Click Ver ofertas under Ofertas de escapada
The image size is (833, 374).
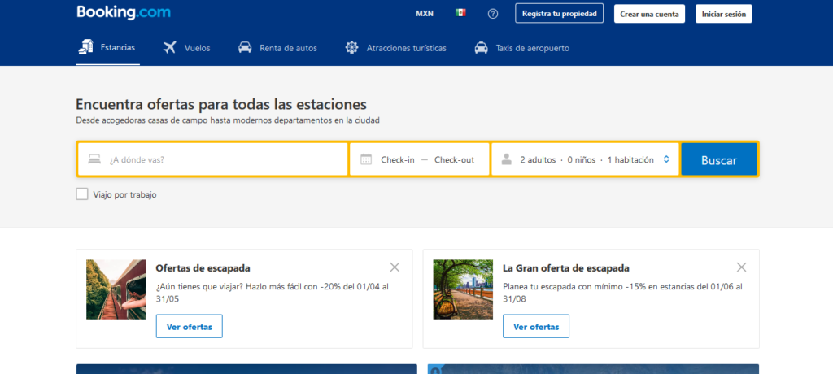coord(189,326)
